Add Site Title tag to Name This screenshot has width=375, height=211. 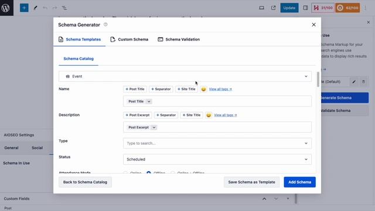pos(186,89)
